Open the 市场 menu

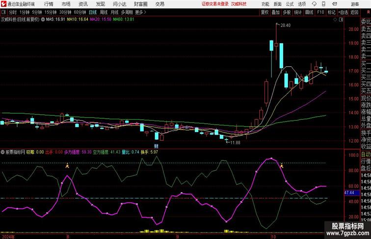coord(66,4)
